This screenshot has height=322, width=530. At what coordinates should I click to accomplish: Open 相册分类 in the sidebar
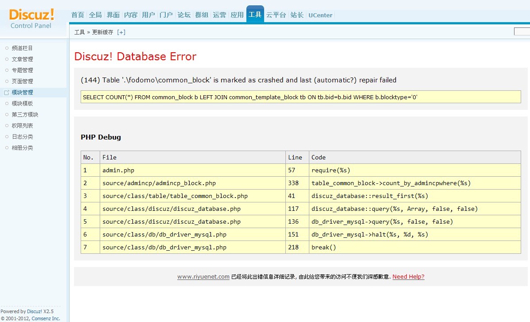click(22, 147)
